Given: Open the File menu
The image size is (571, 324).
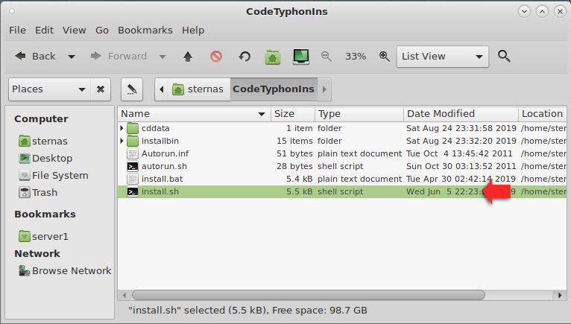Looking at the screenshot, I should [17, 31].
